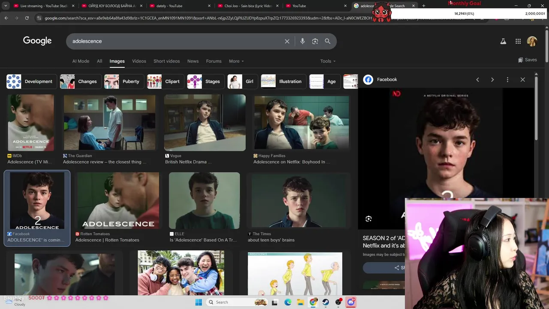Select the Videos tab
The image size is (549, 309).
click(x=139, y=61)
